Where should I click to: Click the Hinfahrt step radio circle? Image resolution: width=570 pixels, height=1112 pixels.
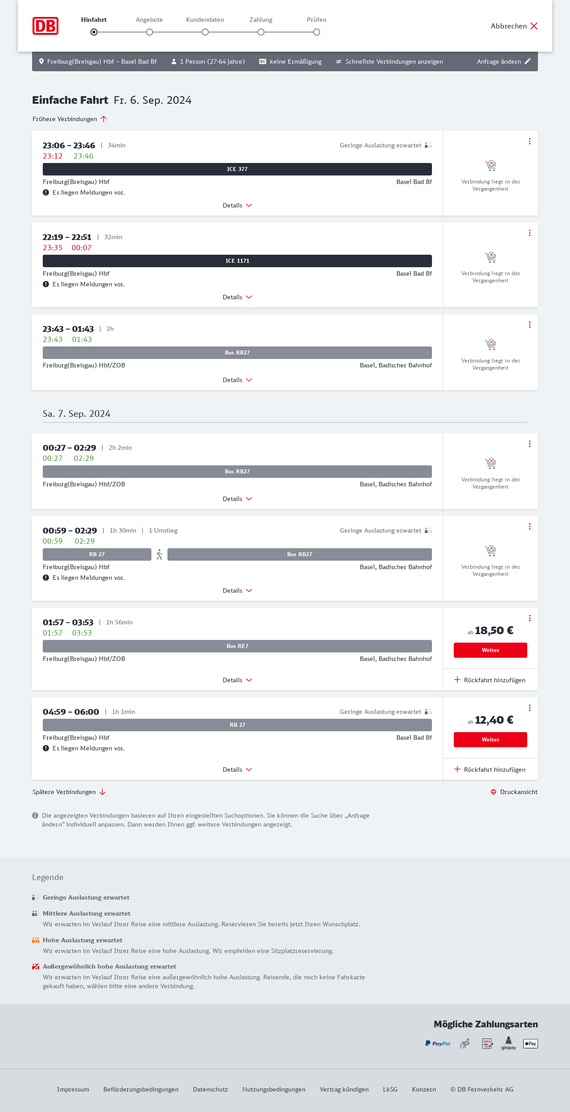coord(94,32)
